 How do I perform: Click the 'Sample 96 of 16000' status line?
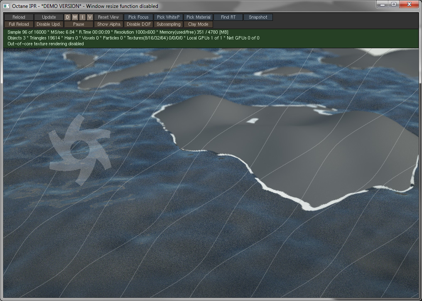point(118,32)
